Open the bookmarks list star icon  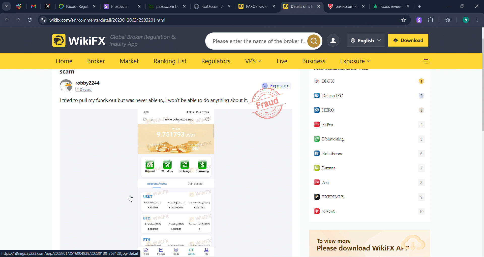point(448,20)
